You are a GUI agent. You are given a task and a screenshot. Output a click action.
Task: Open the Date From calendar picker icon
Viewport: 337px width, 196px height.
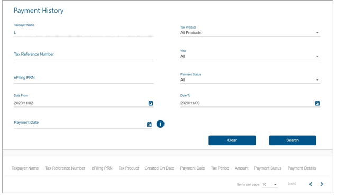pos(151,103)
